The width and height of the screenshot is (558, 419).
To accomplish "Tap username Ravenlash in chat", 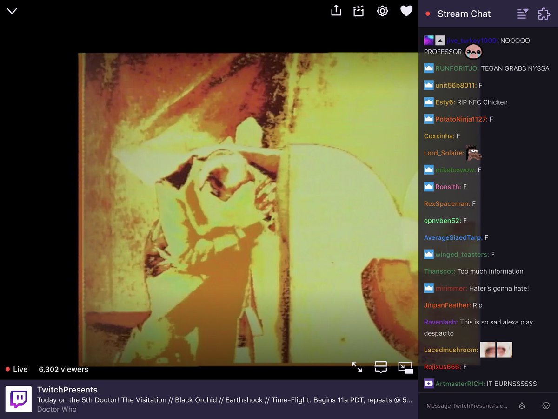I will 441,322.
